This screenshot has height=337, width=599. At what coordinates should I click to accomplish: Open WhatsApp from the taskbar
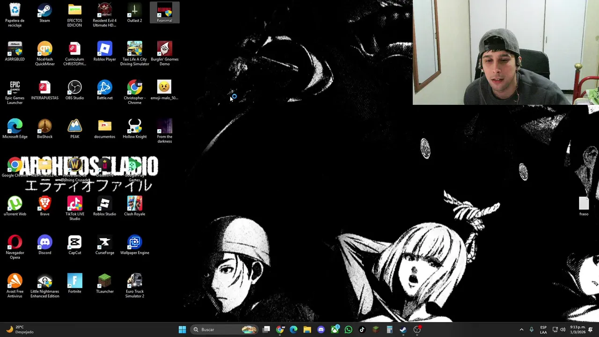[348, 330]
